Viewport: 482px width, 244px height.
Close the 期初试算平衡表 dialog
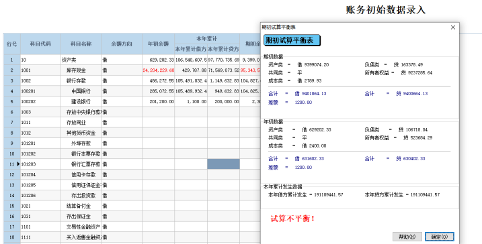453,27
